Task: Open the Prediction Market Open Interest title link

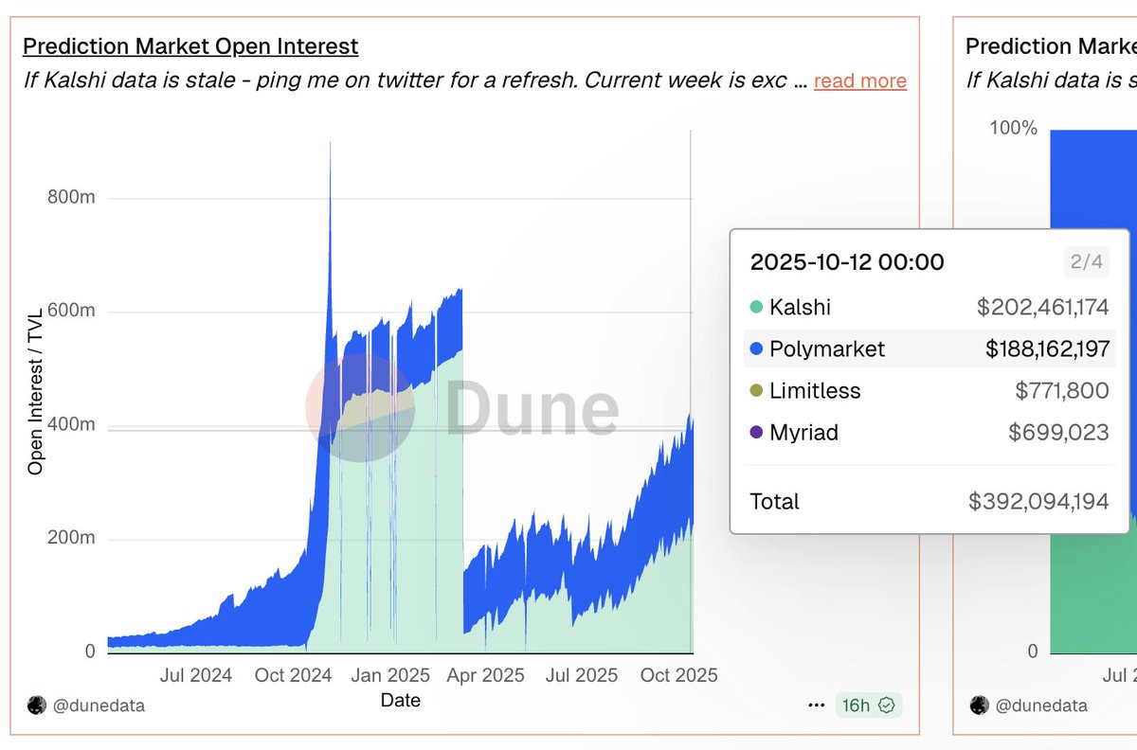Action: (x=190, y=45)
